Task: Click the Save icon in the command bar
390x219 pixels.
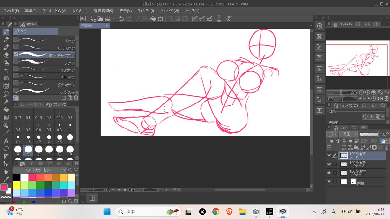Action: pos(108,19)
